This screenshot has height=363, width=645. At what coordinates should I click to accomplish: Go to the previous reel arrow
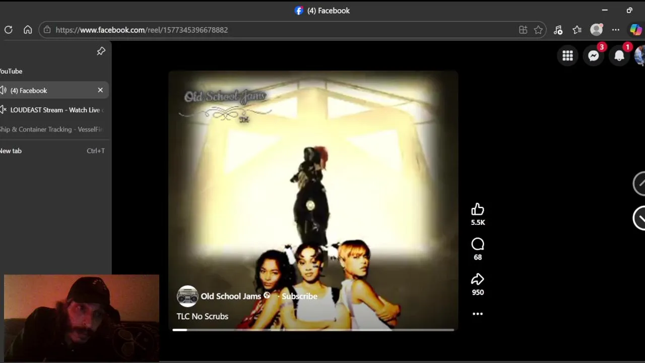click(639, 184)
